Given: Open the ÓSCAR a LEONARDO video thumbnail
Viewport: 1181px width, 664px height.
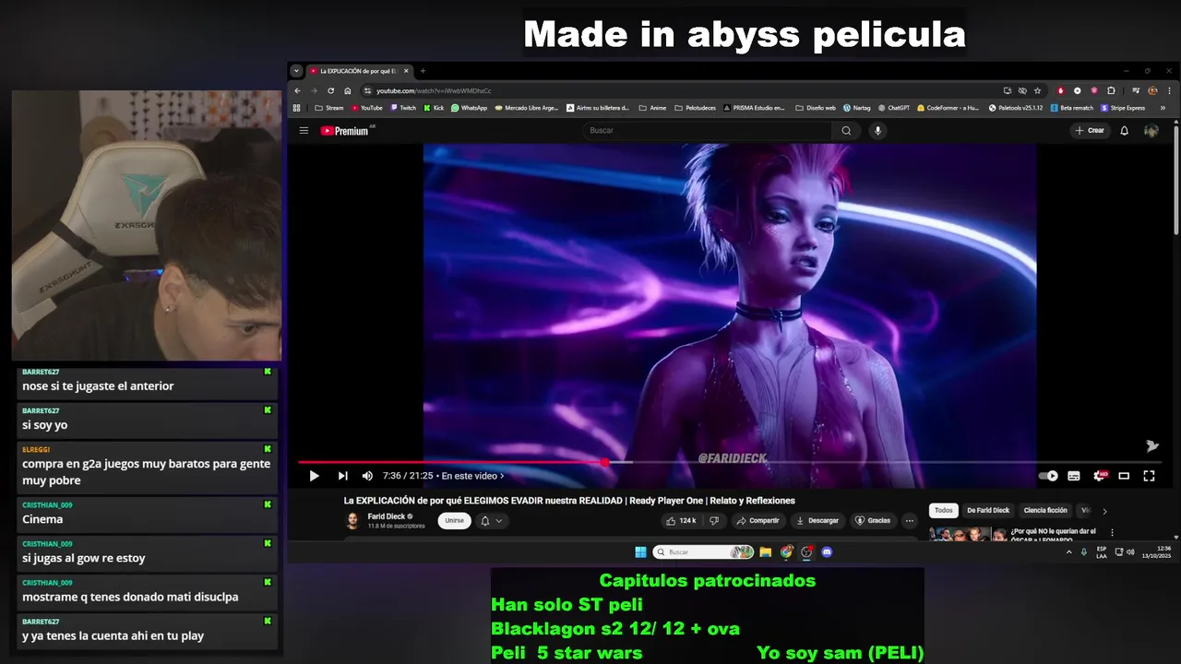Looking at the screenshot, I should point(967,534).
